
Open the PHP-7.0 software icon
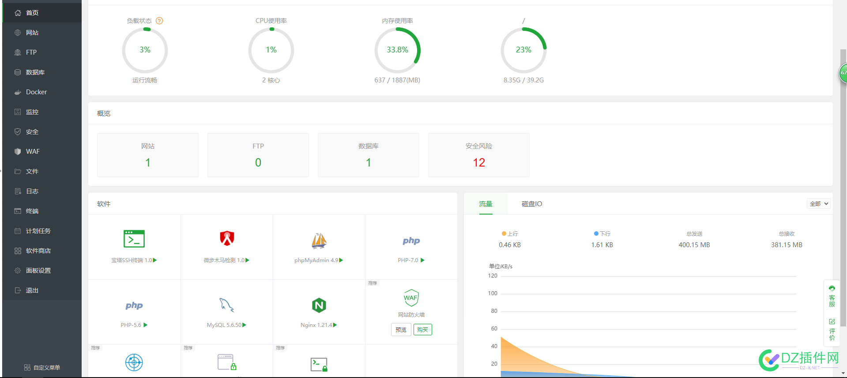pos(411,241)
